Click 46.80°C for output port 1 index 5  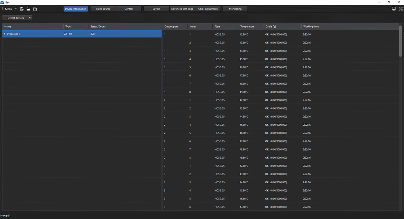pyautogui.click(x=244, y=67)
